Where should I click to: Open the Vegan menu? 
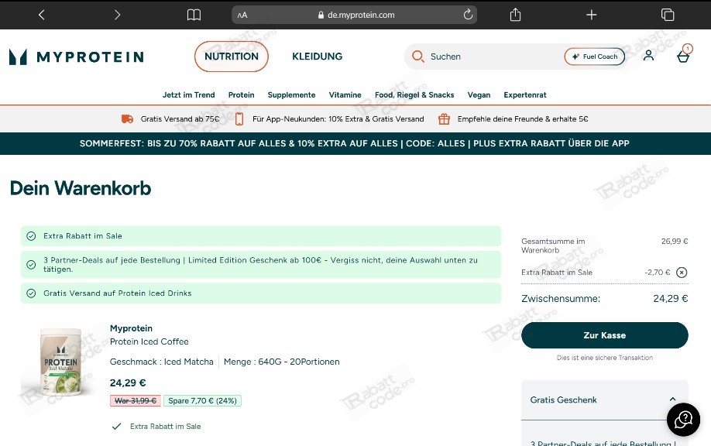tap(479, 95)
